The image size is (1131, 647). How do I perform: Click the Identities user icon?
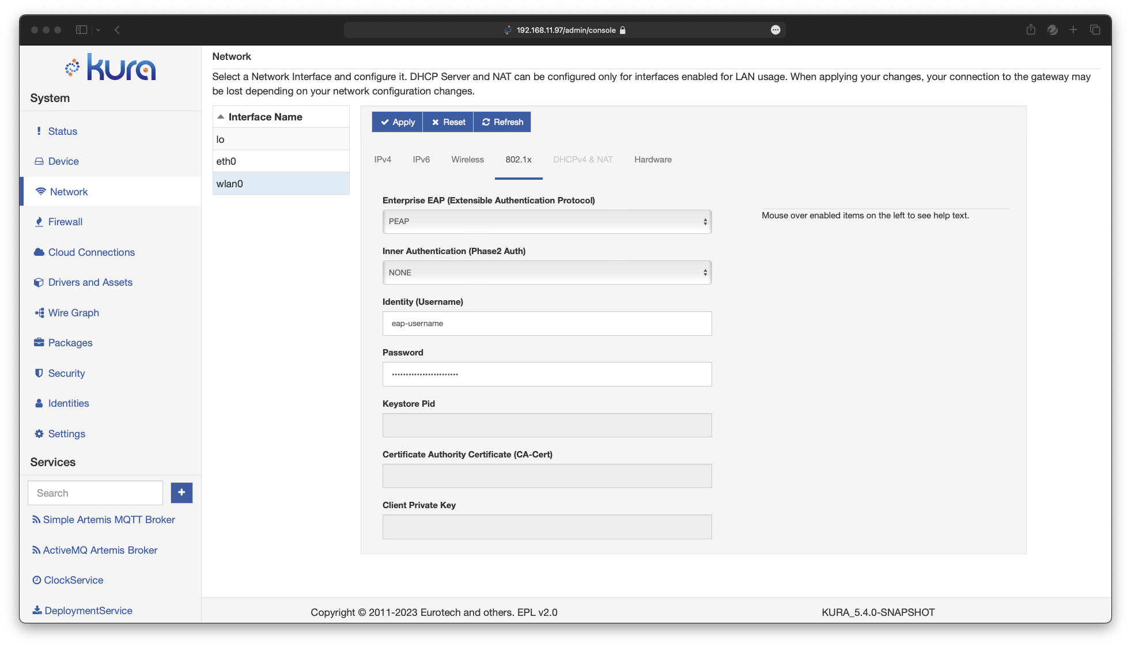(39, 403)
